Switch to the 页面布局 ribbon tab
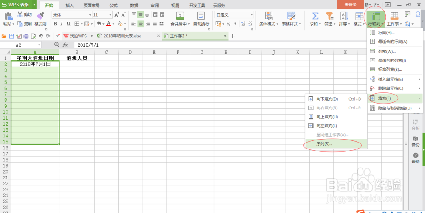 pos(91,6)
